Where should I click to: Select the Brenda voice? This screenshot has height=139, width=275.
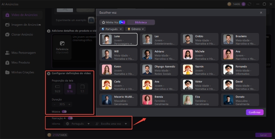pyautogui.click(x=159, y=100)
